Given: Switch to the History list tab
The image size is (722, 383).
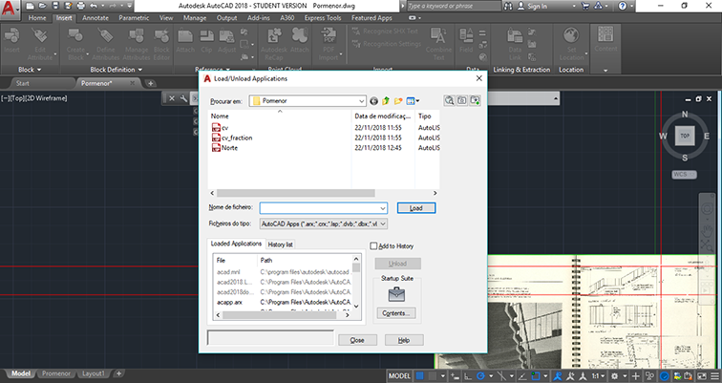Looking at the screenshot, I should (x=280, y=245).
